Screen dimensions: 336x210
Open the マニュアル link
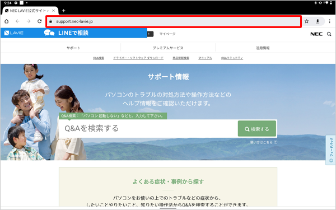[x=205, y=58]
